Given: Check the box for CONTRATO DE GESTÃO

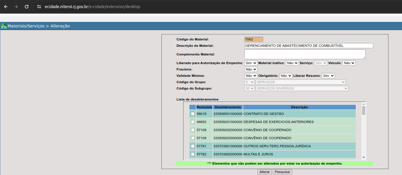Looking at the screenshot, I should [x=193, y=114].
